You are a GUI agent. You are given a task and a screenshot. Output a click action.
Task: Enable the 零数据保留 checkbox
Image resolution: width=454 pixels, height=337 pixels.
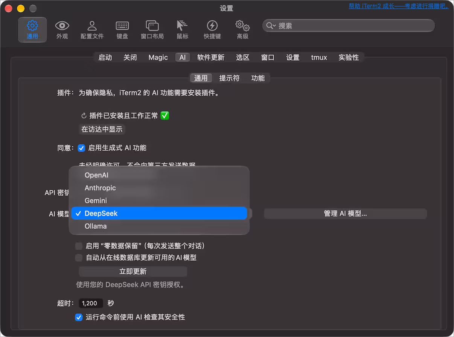pyautogui.click(x=79, y=246)
